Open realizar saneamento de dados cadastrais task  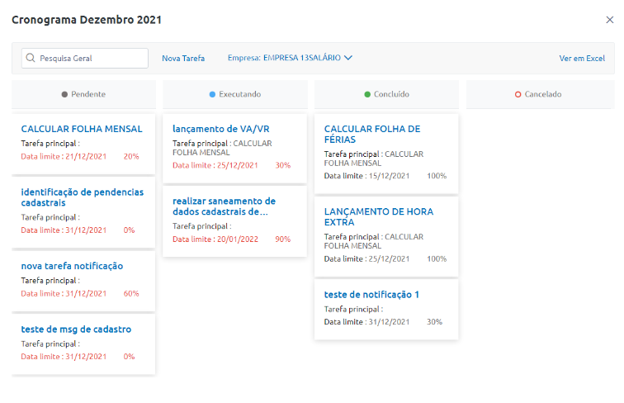(225, 206)
